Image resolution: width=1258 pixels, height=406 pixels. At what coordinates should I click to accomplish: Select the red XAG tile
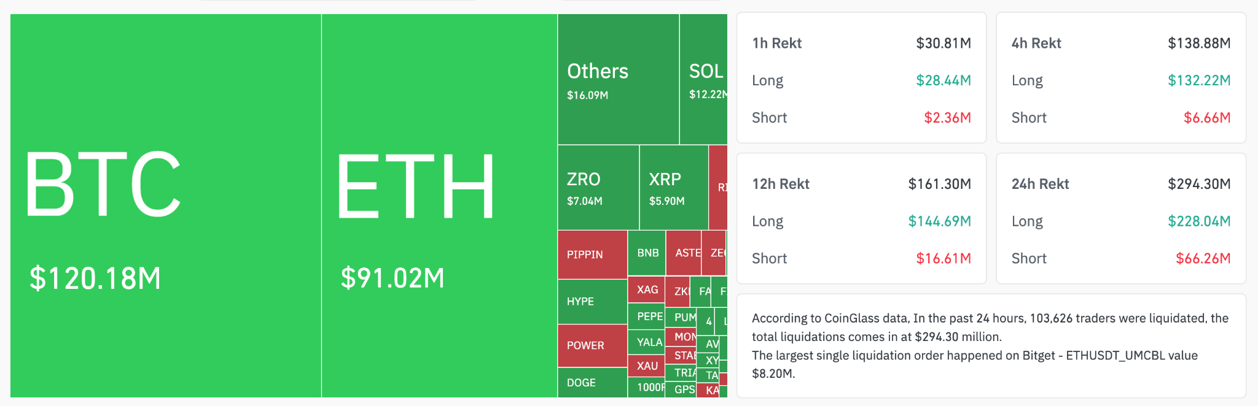coord(647,289)
